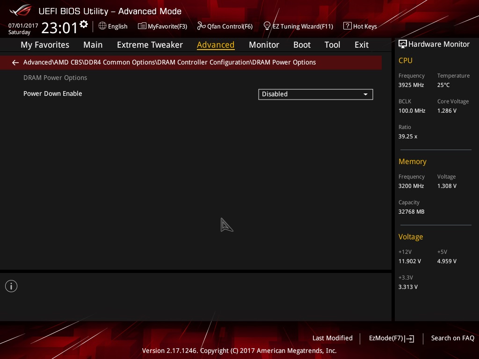Click the Qfan fan icon
The height and width of the screenshot is (359, 479).
coord(201,26)
